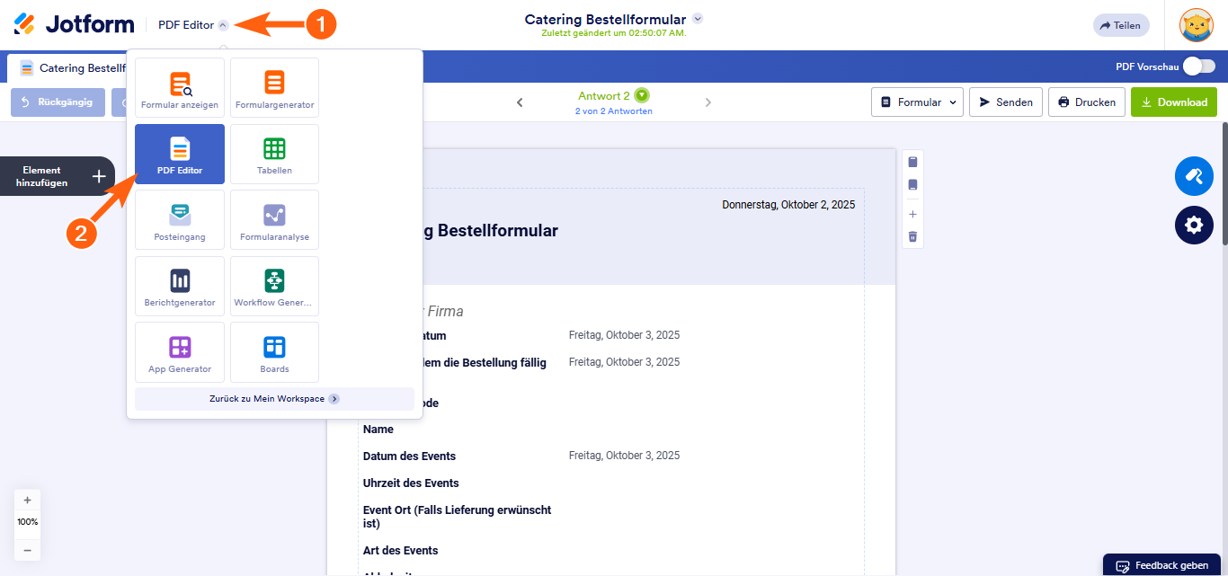The height and width of the screenshot is (576, 1228).
Task: Click the Datum des Events value Freitag, Oktober 3, 2025
Action: tap(624, 456)
